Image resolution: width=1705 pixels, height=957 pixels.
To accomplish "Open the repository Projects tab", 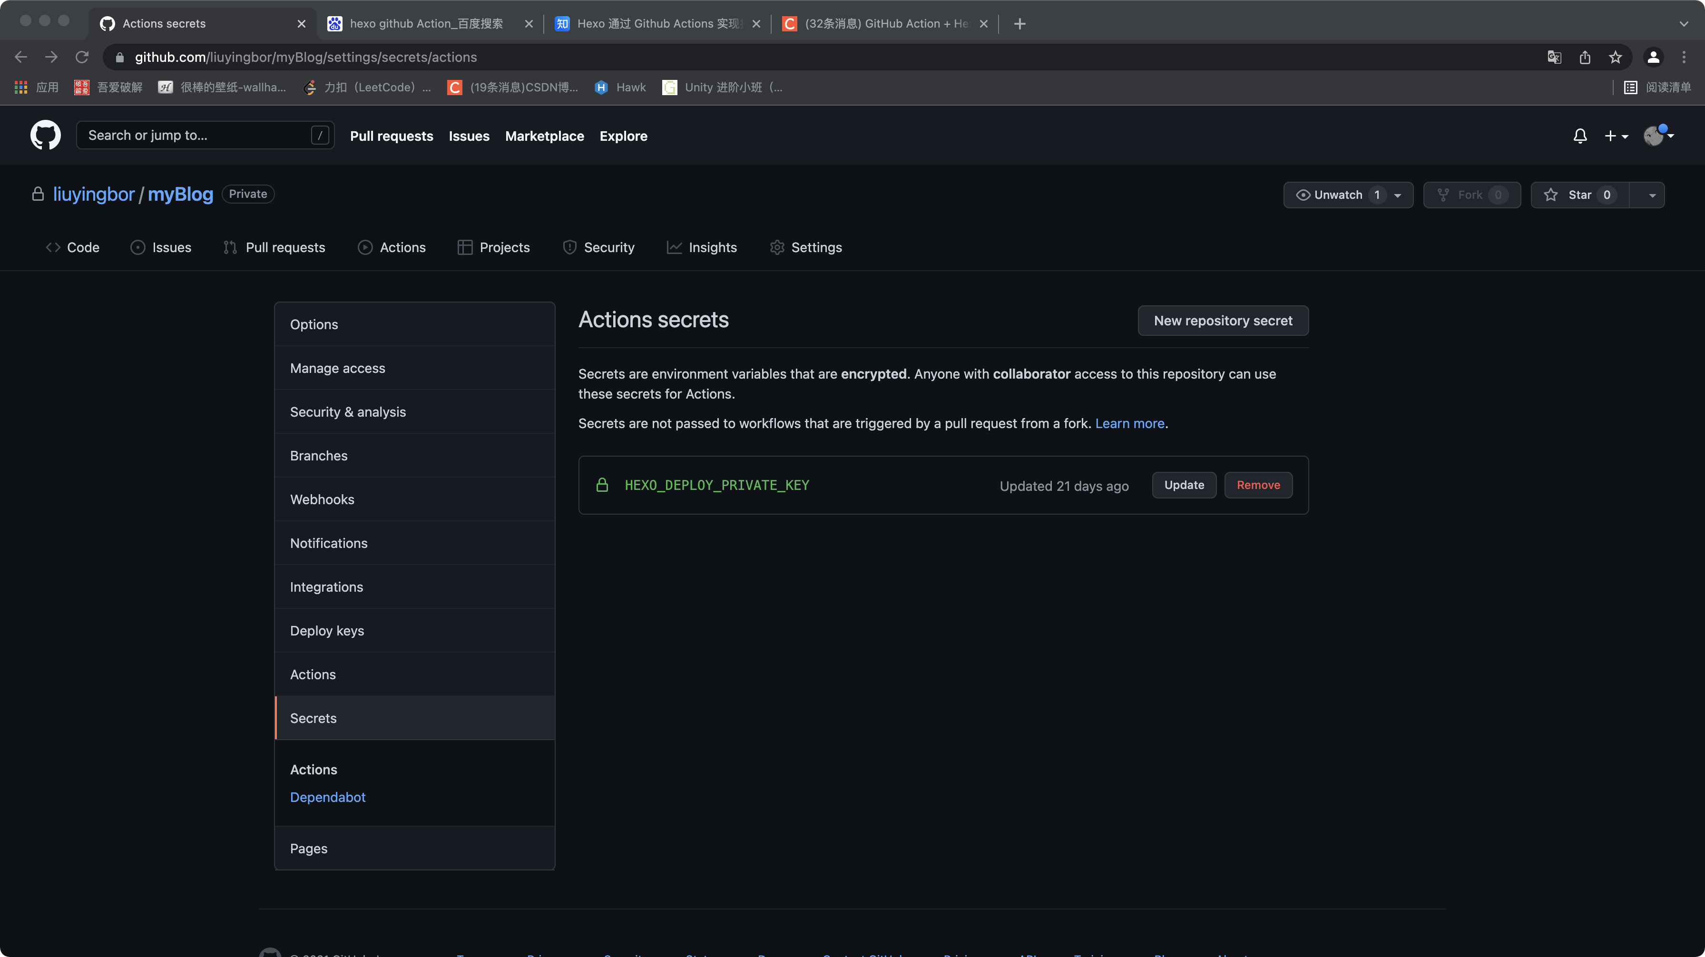I will point(494,247).
